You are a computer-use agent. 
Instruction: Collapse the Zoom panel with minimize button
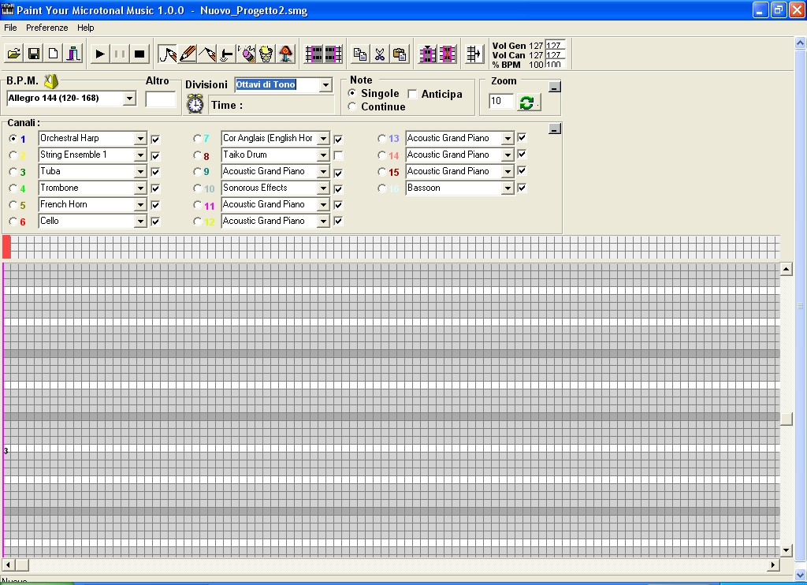tap(554, 87)
